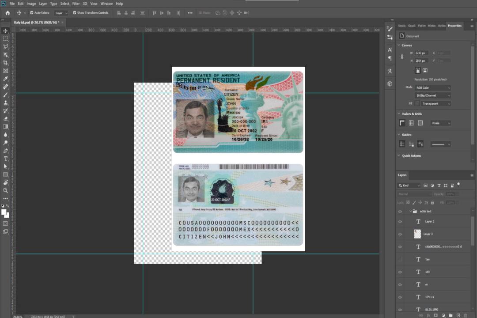Click the Add layer mask icon
This screenshot has width=477, height=318.
[435, 315]
